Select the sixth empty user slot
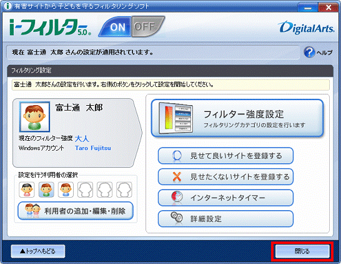This screenshot has width=341, height=264. [x=124, y=190]
